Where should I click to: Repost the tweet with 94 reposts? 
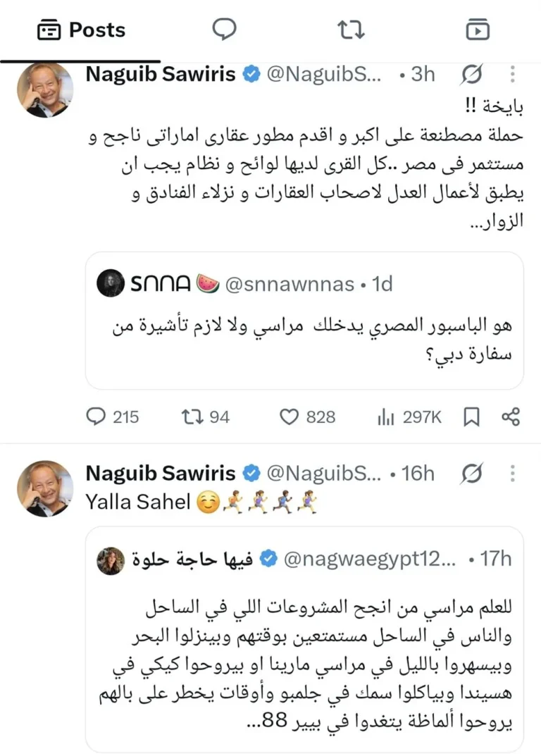tap(205, 416)
